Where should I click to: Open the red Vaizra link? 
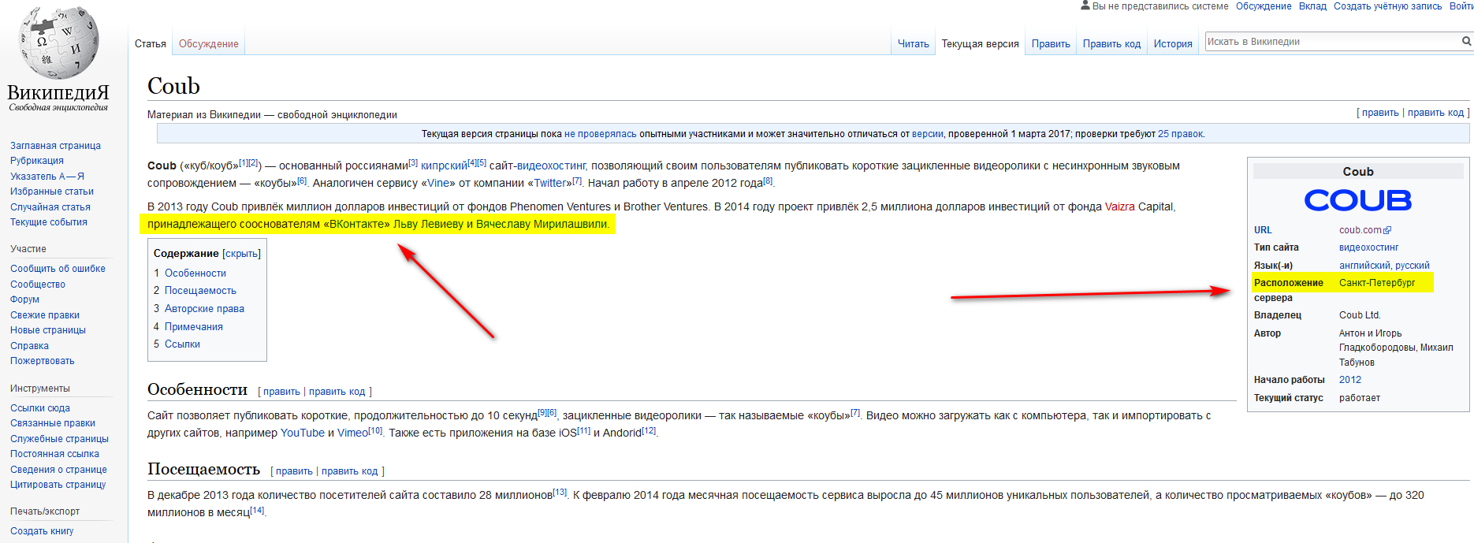tap(1119, 206)
